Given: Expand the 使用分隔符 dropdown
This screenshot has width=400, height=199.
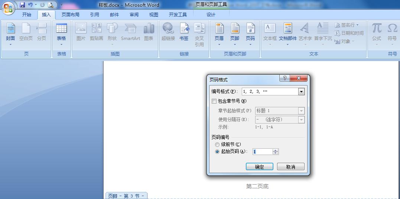Looking at the screenshot, I should point(301,120).
